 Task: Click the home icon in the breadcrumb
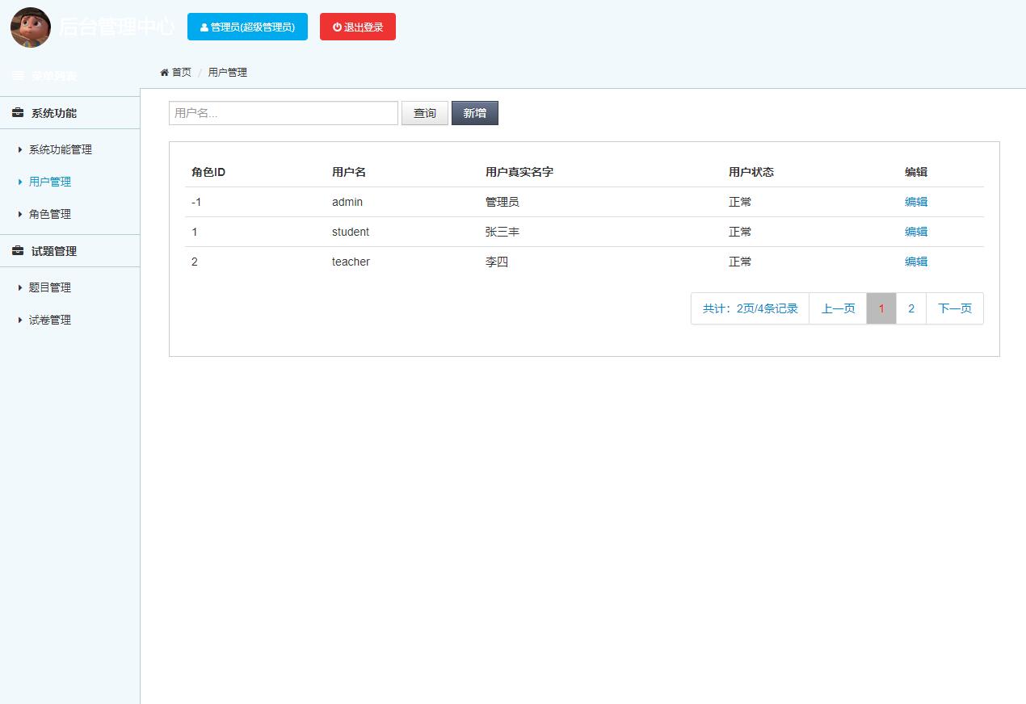[x=163, y=72]
